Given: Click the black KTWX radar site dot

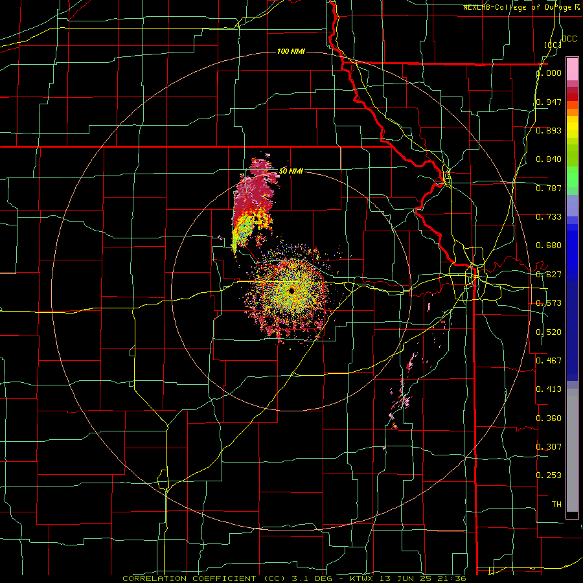Looking at the screenshot, I should 291,291.
